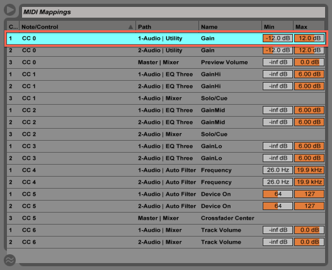Click Max 127 of 2-Audio Device On
The image size is (332, 270).
pyautogui.click(x=309, y=206)
